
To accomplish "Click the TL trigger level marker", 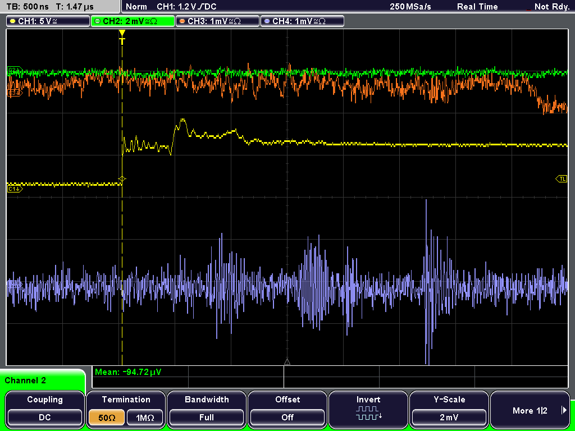I will (x=562, y=179).
